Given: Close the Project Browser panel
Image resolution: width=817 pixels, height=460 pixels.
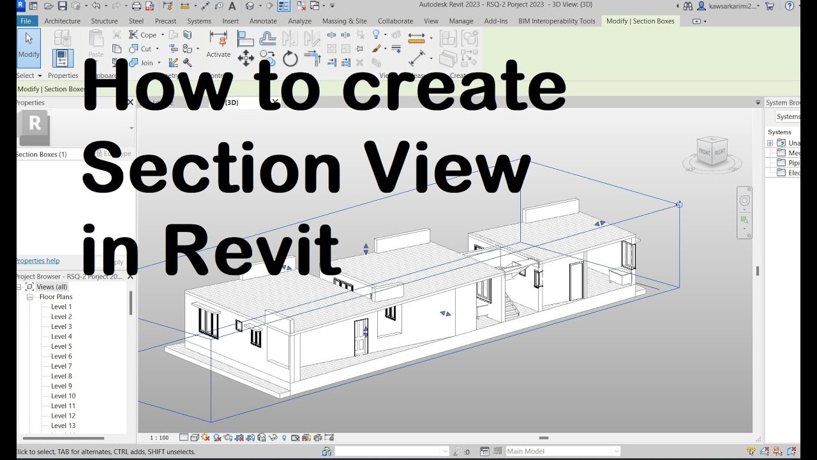Looking at the screenshot, I should pyautogui.click(x=130, y=277).
